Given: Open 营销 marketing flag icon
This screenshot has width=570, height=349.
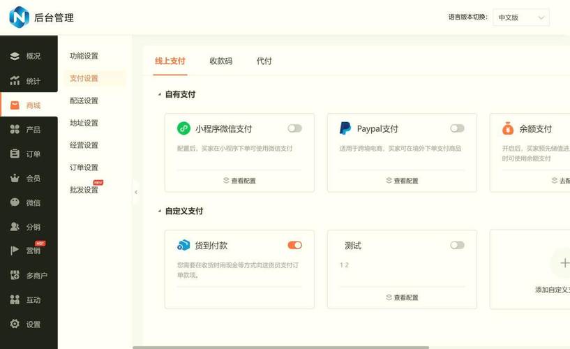Looking at the screenshot, I should pyautogui.click(x=15, y=251).
